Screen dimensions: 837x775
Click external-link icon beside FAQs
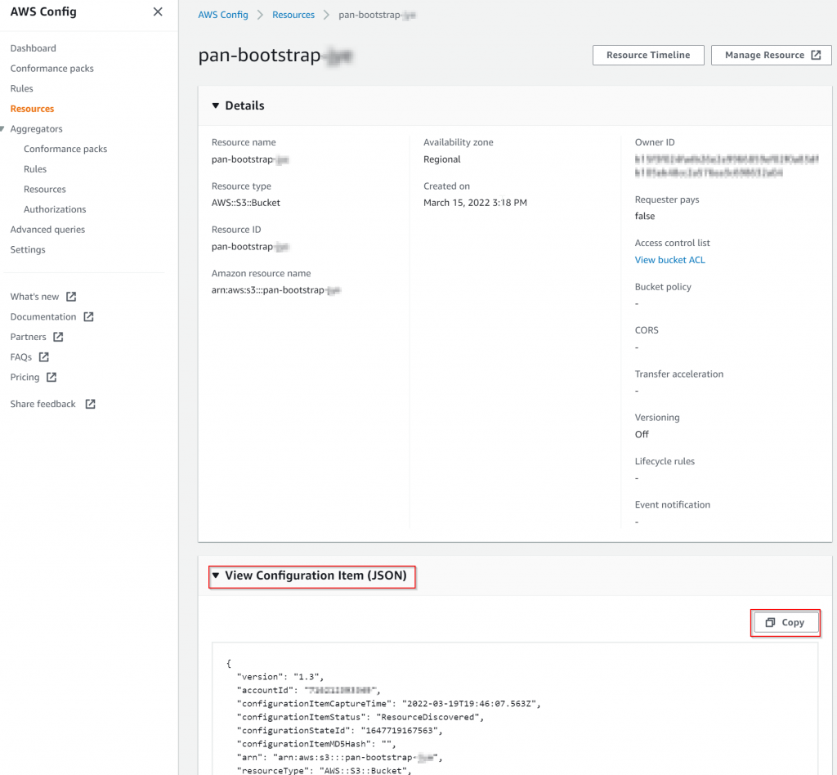[44, 356]
